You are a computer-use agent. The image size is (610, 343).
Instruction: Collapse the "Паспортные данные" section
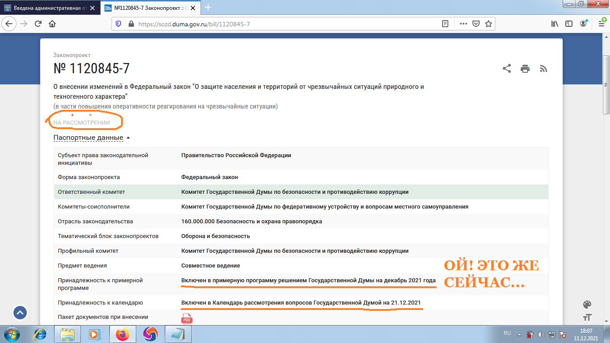click(88, 138)
